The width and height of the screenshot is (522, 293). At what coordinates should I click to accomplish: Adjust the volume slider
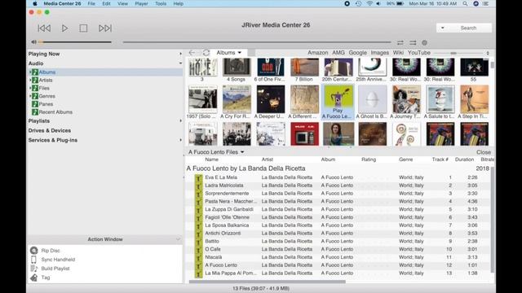point(75,42)
